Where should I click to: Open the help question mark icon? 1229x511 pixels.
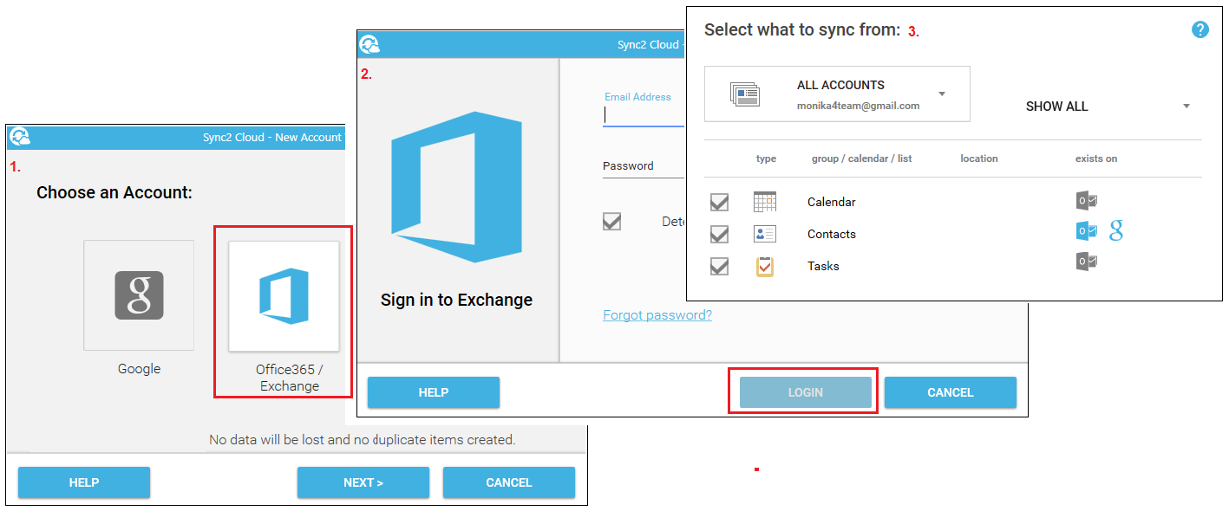1200,29
